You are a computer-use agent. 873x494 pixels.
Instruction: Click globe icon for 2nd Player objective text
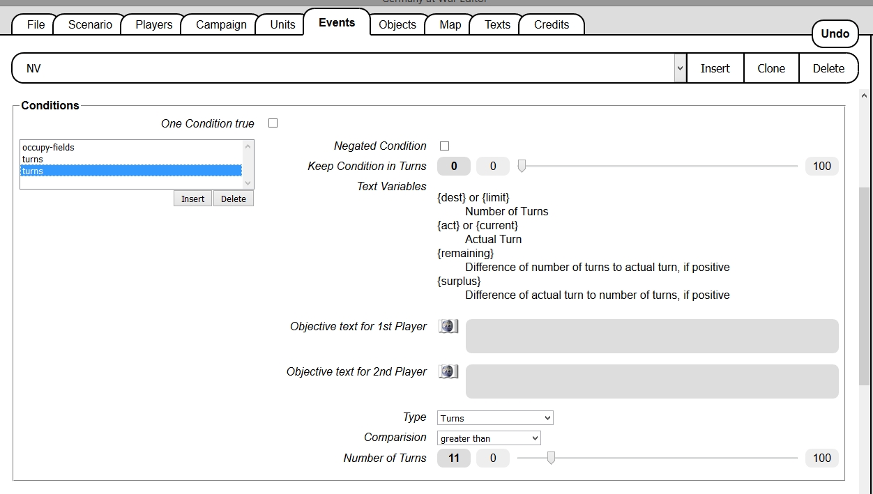[448, 371]
